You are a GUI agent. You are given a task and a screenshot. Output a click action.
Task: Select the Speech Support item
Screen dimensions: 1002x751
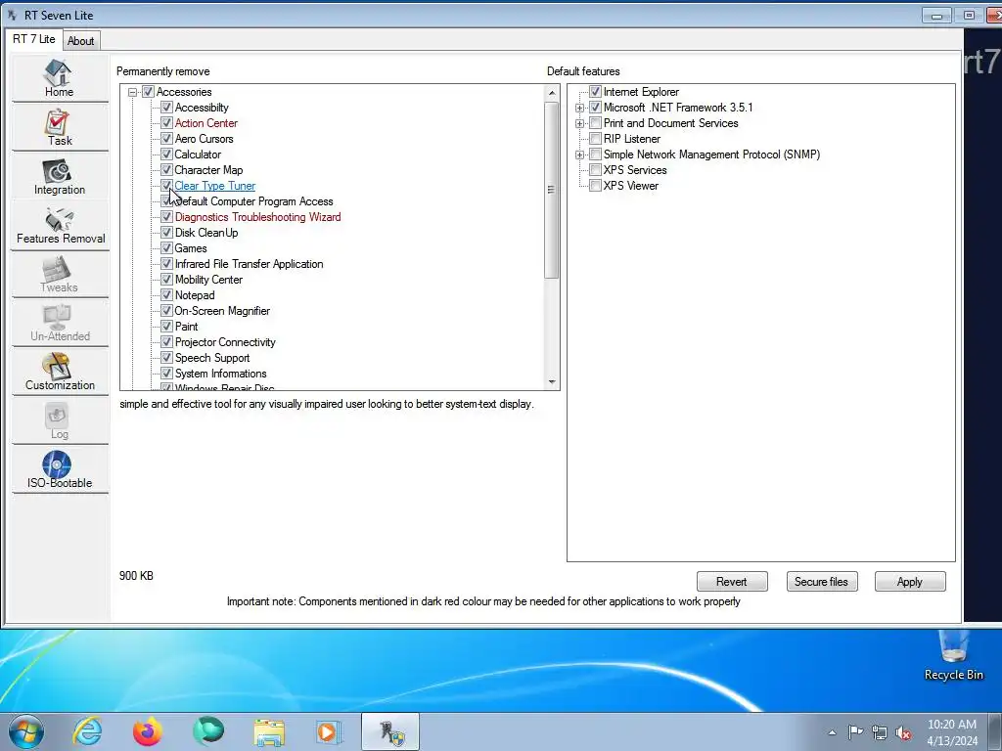(212, 358)
